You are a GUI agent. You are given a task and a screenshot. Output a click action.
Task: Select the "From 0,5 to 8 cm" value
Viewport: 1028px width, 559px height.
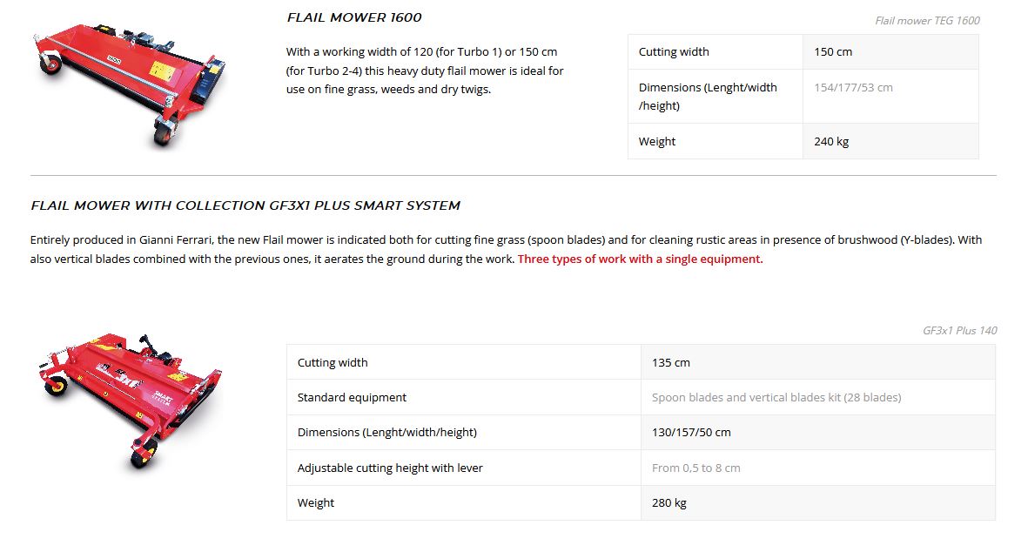click(x=695, y=468)
